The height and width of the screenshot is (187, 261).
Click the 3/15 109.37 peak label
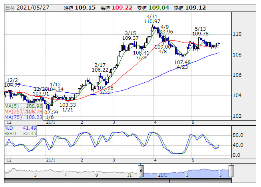130,35
